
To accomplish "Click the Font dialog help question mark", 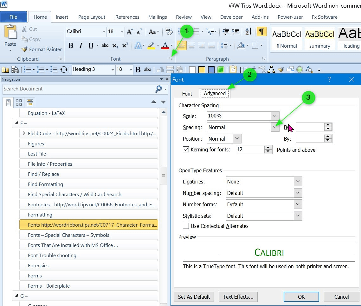I will click(329, 79).
